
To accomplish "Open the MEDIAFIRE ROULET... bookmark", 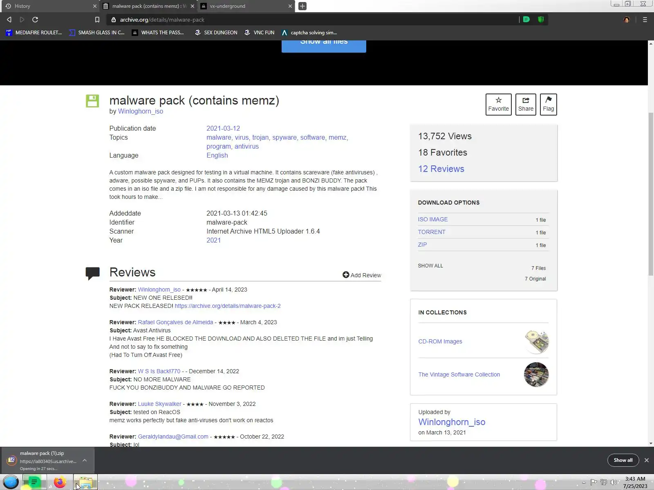I will 34,33.
